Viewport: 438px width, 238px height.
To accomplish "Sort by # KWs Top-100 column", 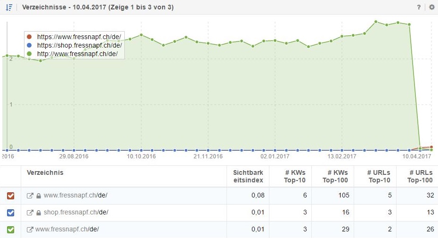I will (335, 176).
